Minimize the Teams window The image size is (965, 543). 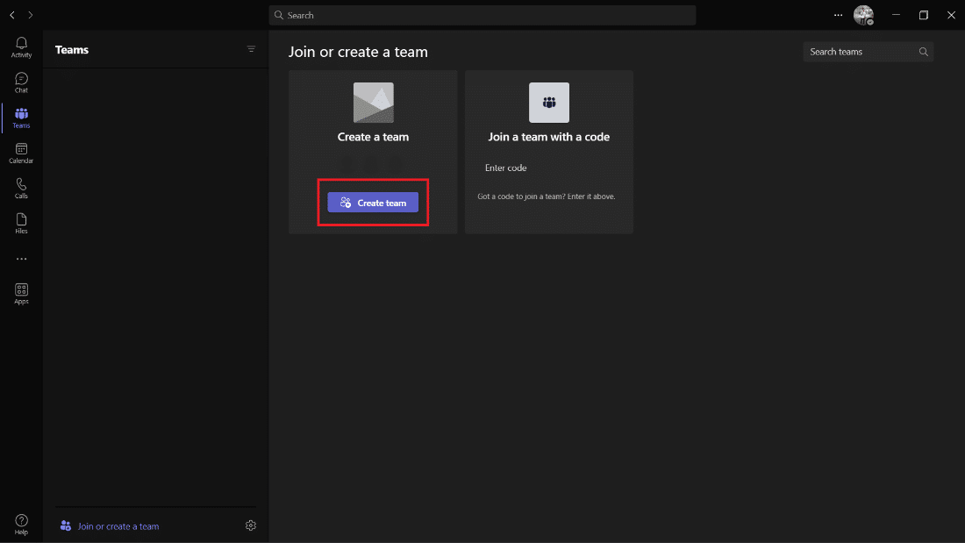click(x=896, y=15)
